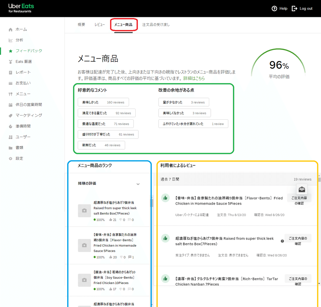The image size is (321, 307).
Task: Click ご注文内容の確認 for タルタルチキン南蛮 review
Action: coord(298,281)
